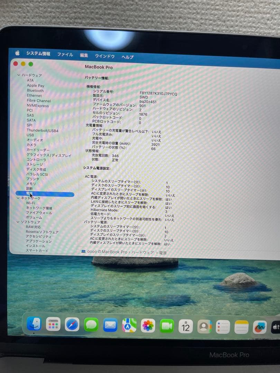The height and width of the screenshot is (373, 280).
Task: Open Finder from the Dock
Action: click(x=34, y=323)
